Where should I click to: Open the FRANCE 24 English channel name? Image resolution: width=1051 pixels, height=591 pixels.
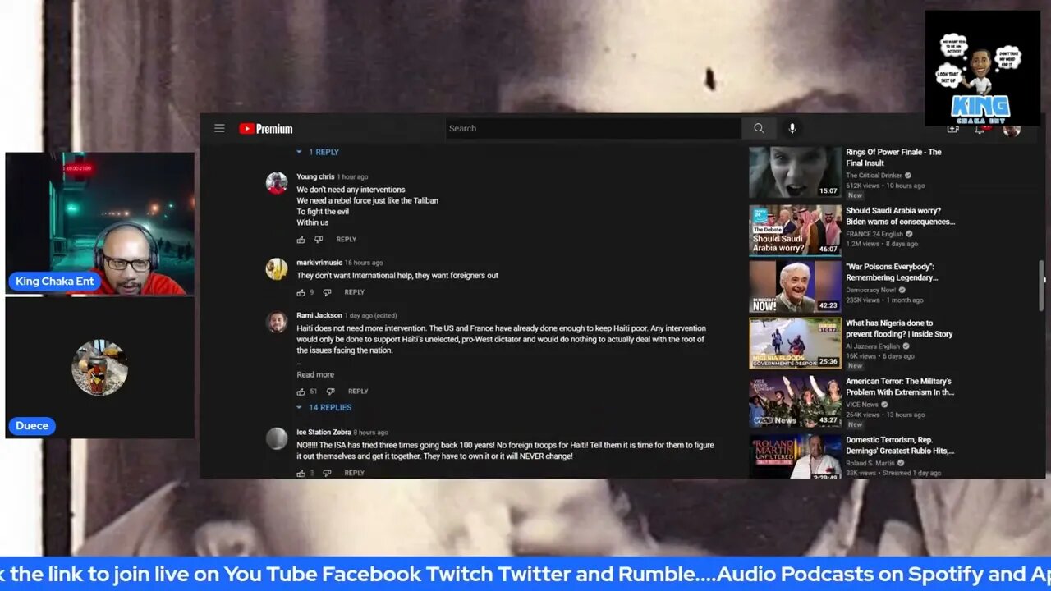874,234
